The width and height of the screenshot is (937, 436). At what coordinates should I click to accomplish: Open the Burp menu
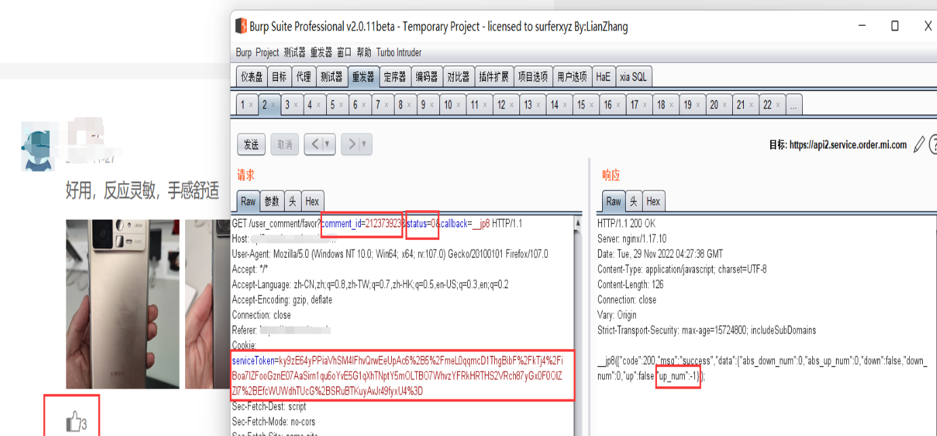(x=243, y=52)
